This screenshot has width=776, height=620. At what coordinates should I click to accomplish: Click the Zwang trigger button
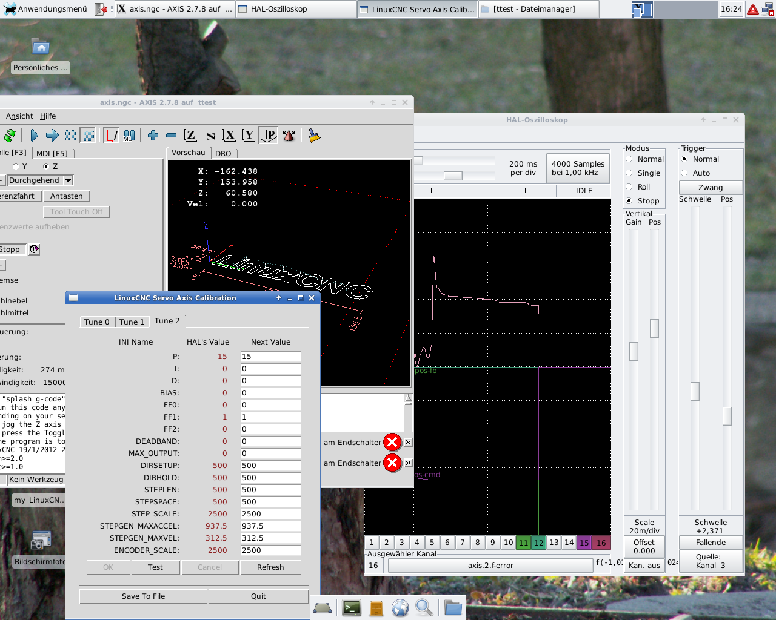coord(711,188)
